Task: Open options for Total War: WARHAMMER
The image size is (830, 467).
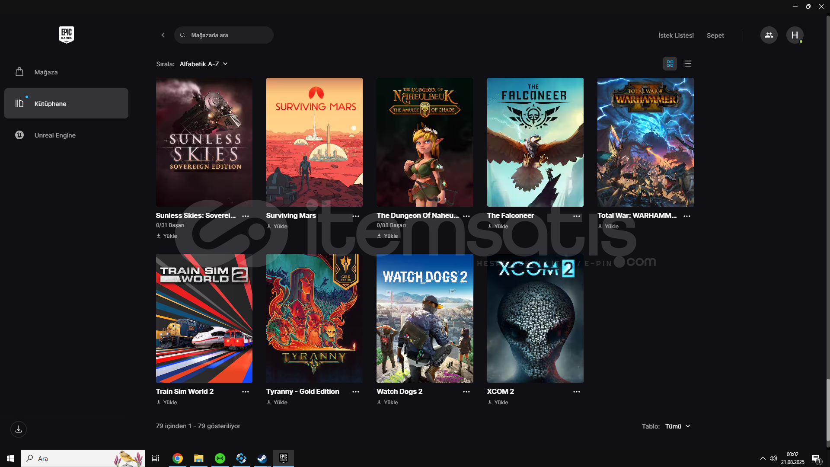Action: click(x=687, y=216)
